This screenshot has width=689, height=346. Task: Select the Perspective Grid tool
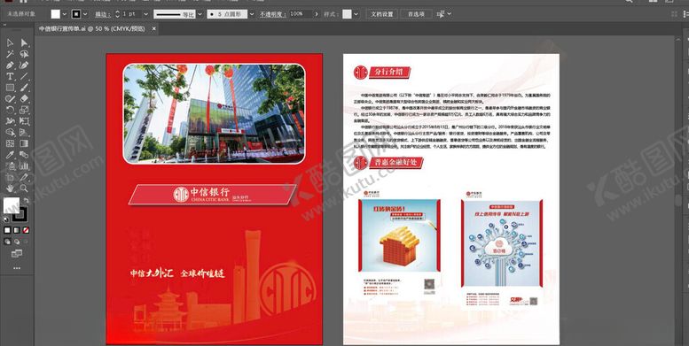[x=24, y=133]
